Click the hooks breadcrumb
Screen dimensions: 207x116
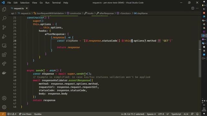point(89,13)
